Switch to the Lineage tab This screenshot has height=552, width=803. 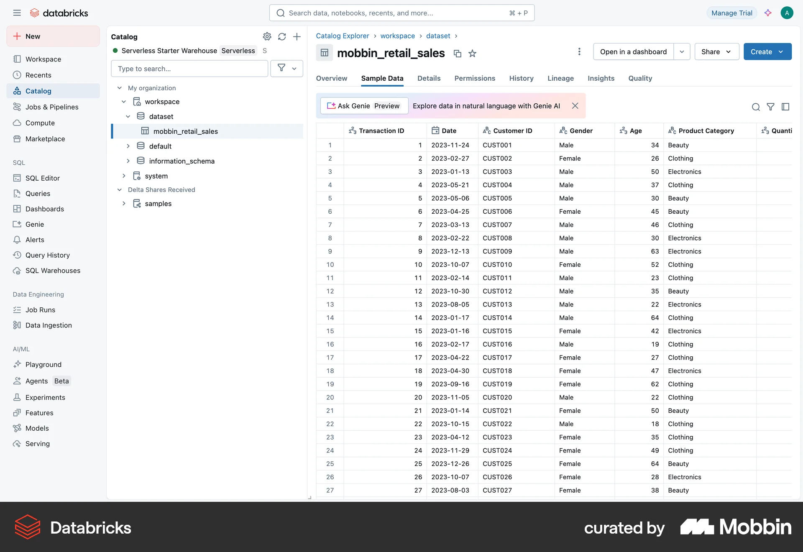pyautogui.click(x=560, y=78)
